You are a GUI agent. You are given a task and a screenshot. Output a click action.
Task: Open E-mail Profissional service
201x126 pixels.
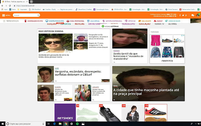coord(75,21)
